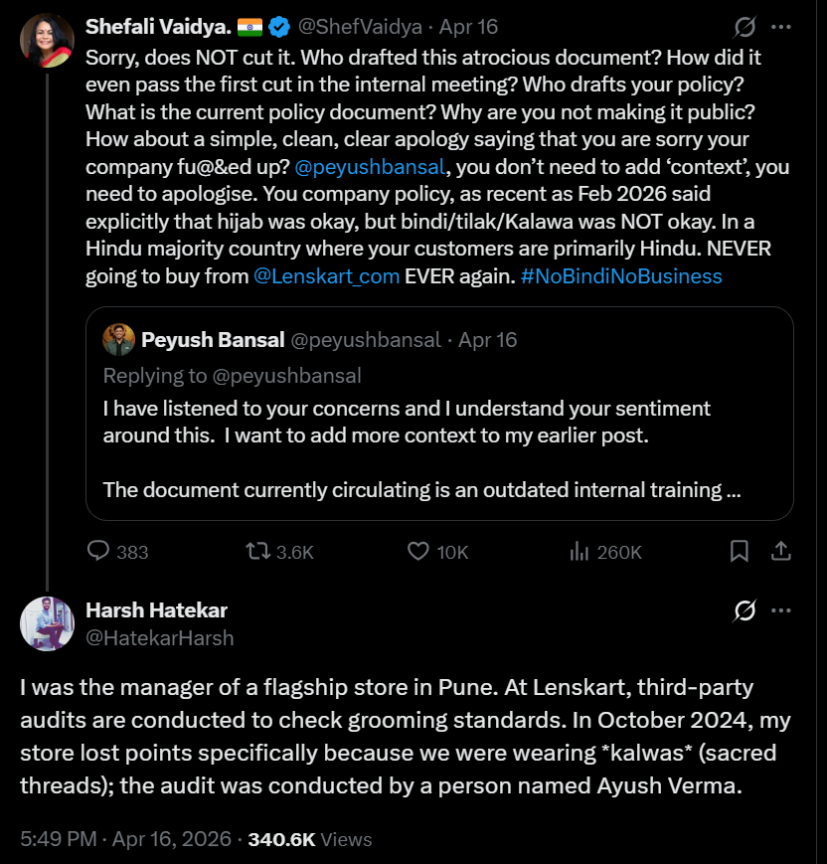
Task: Click the 340.6K Views count
Action: tap(310, 839)
